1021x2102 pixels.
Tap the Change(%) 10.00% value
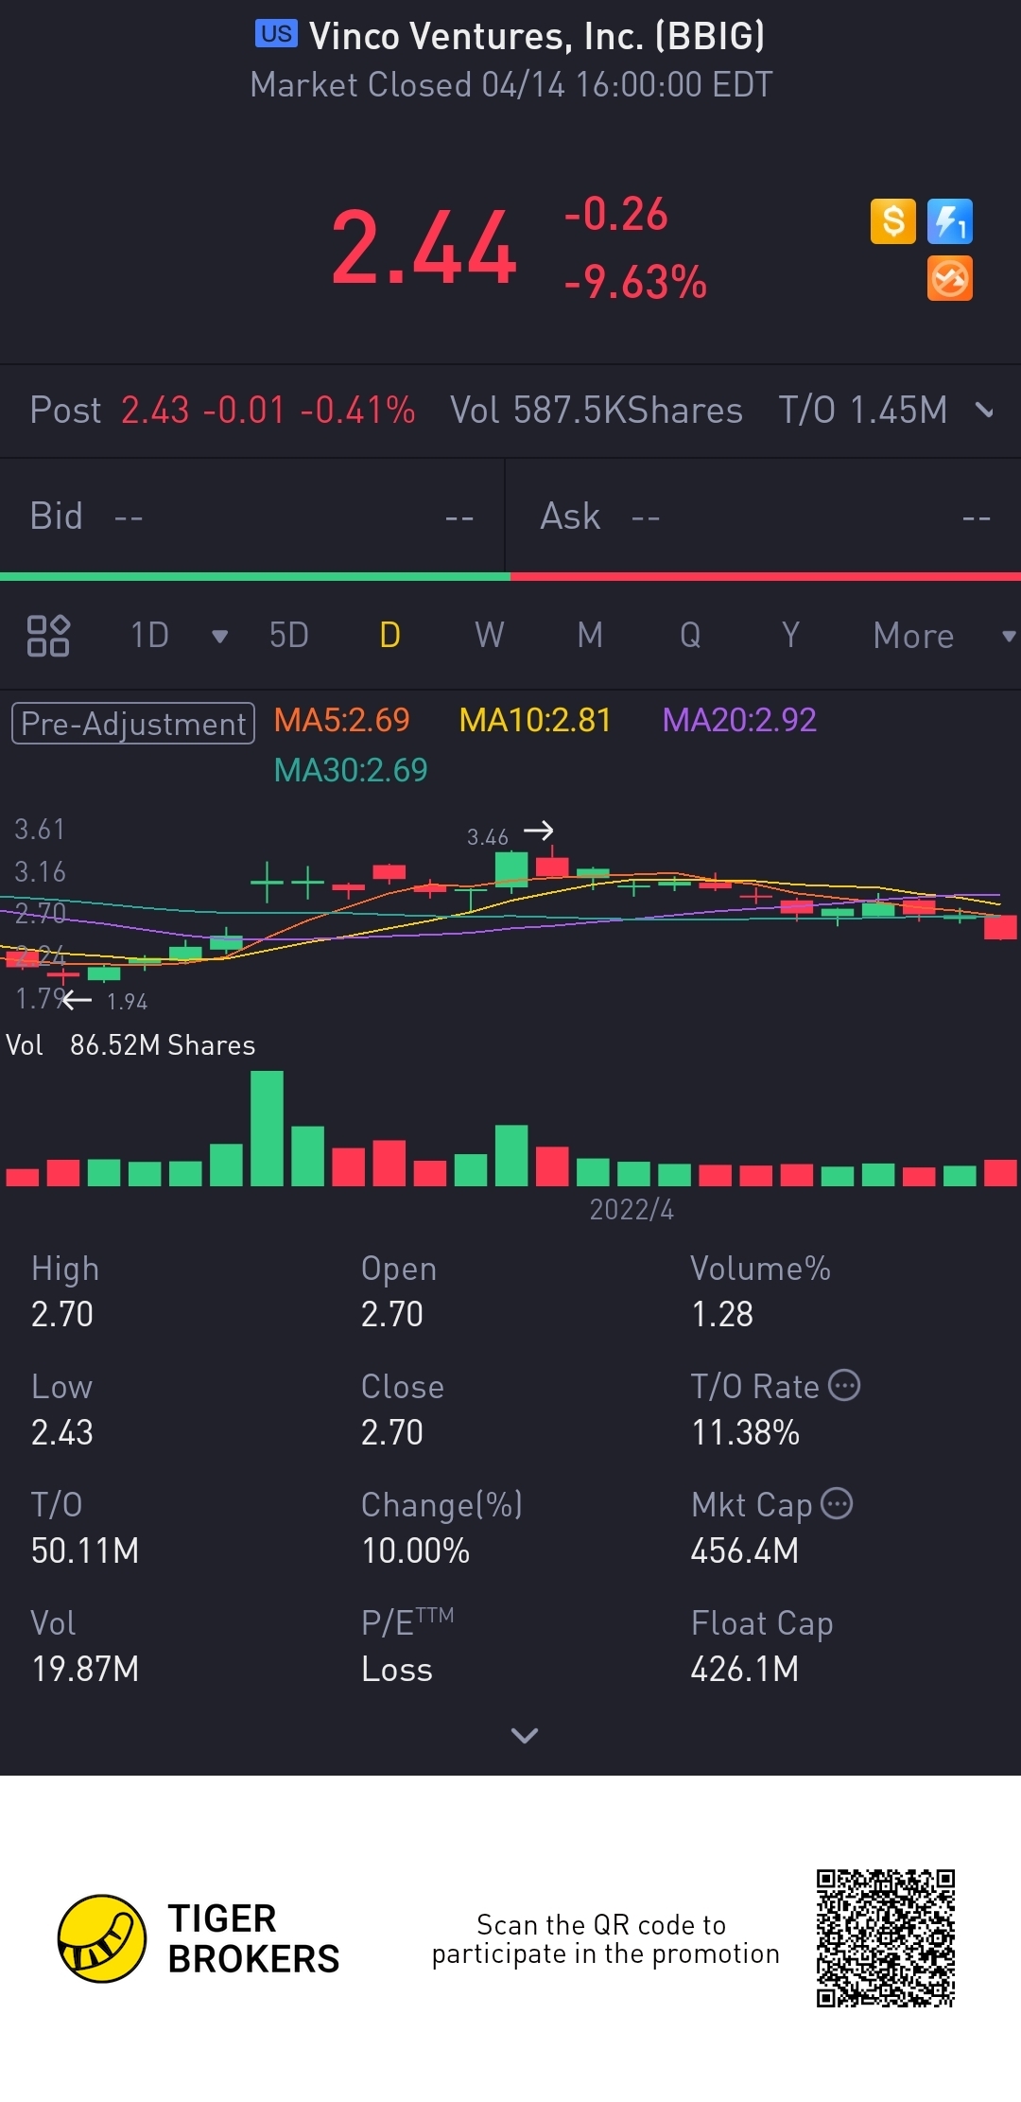point(416,1550)
